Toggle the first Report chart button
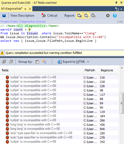The height and width of the screenshot is (144, 124). click(x=80, y=16)
